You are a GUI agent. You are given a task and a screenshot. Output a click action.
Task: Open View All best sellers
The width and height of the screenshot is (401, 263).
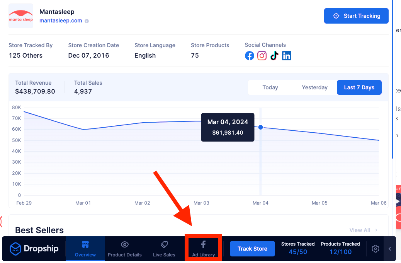[x=360, y=230]
